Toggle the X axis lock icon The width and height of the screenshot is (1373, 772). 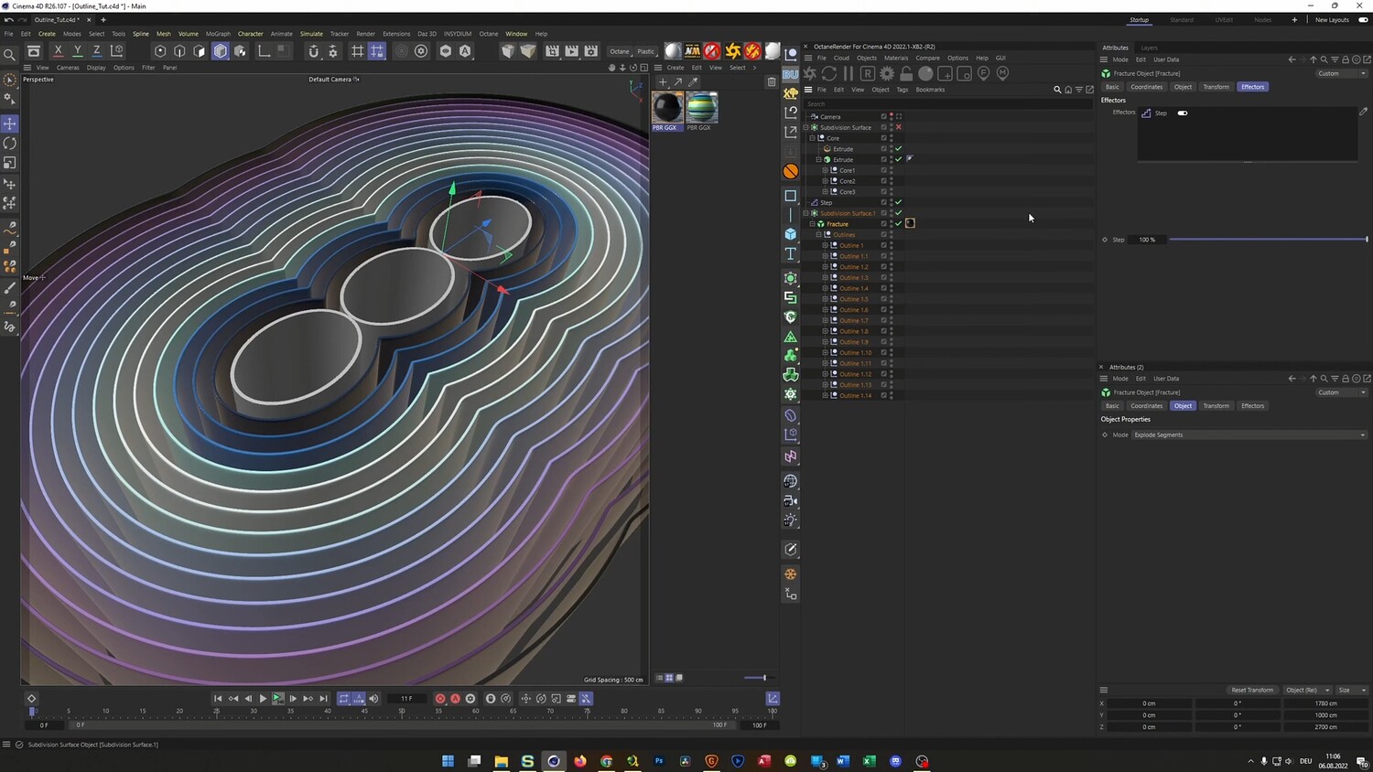point(59,51)
